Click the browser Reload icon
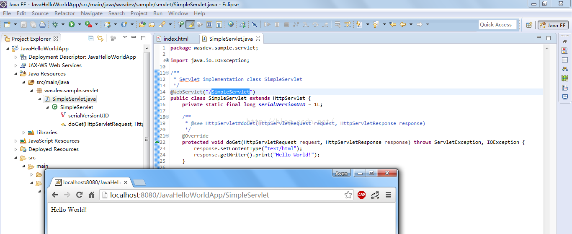Viewport: 572px width, 234px height. pos(79,195)
